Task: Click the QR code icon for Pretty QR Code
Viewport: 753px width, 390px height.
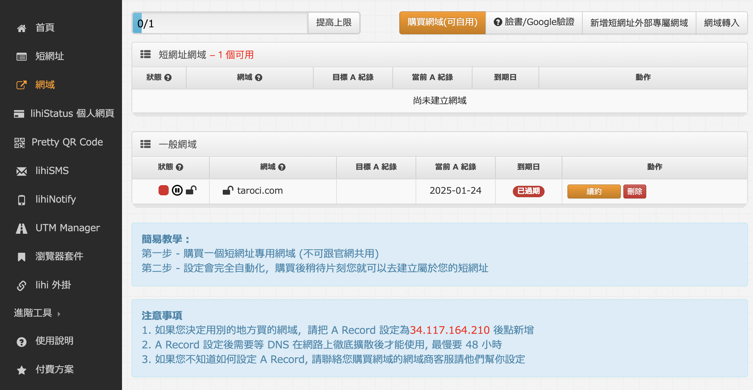Action: point(19,143)
